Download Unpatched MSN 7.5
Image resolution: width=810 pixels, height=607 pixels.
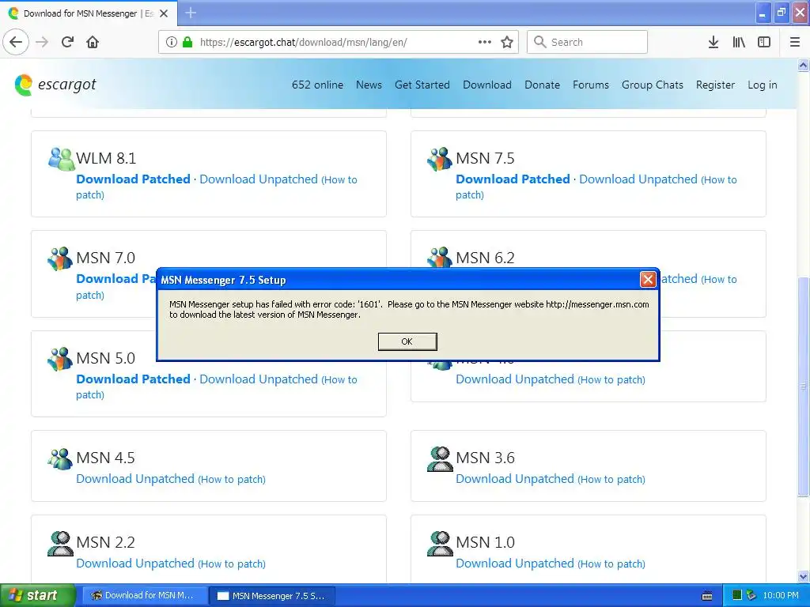(x=638, y=179)
